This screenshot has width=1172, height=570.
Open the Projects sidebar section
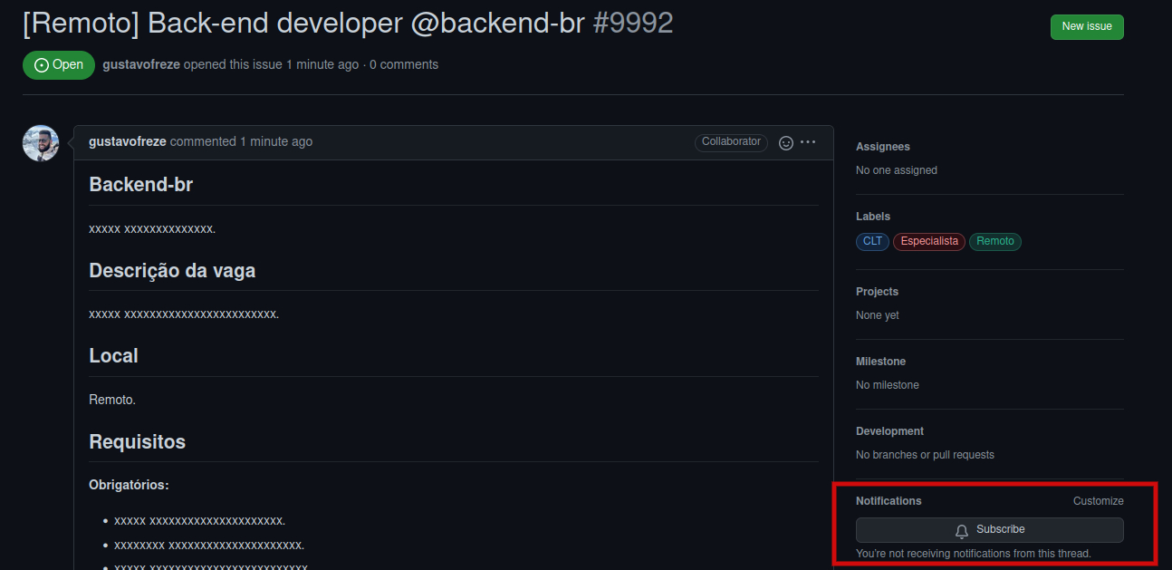pos(877,292)
